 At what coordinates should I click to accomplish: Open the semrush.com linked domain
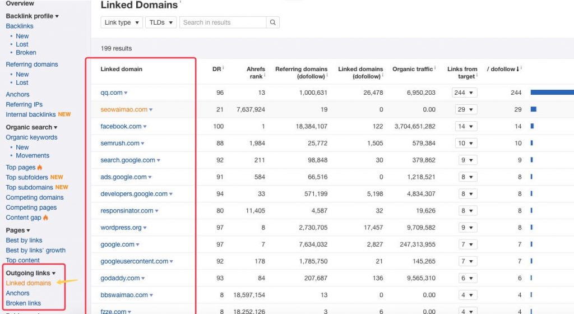120,143
